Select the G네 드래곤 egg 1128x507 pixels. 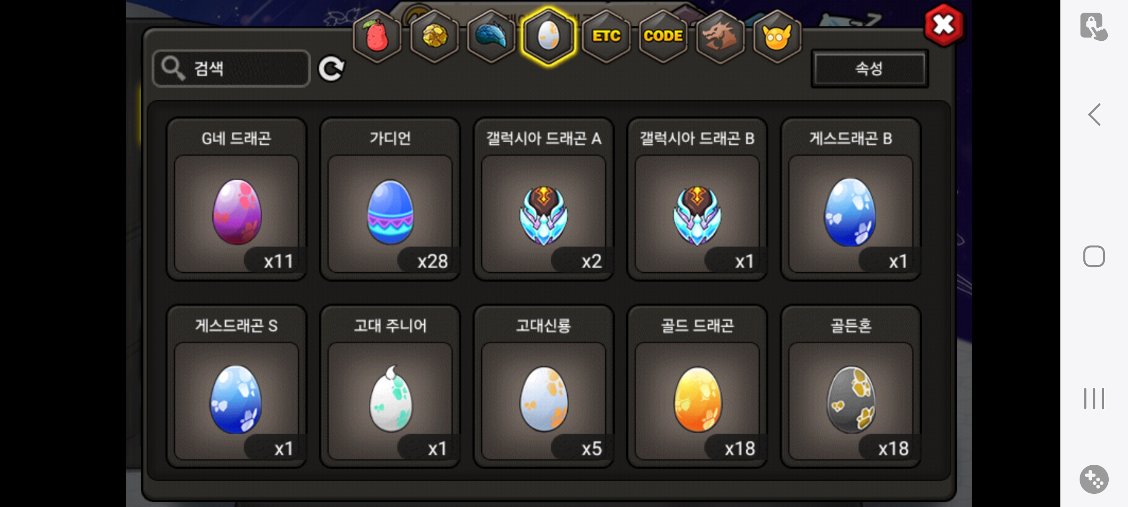pos(236,199)
